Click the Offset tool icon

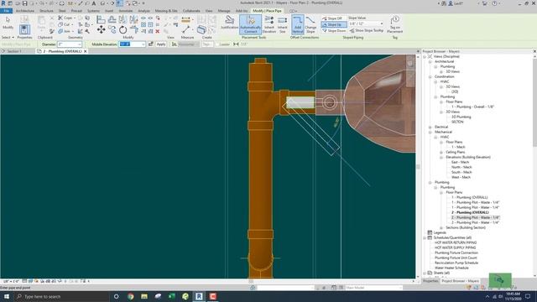(x=112, y=19)
